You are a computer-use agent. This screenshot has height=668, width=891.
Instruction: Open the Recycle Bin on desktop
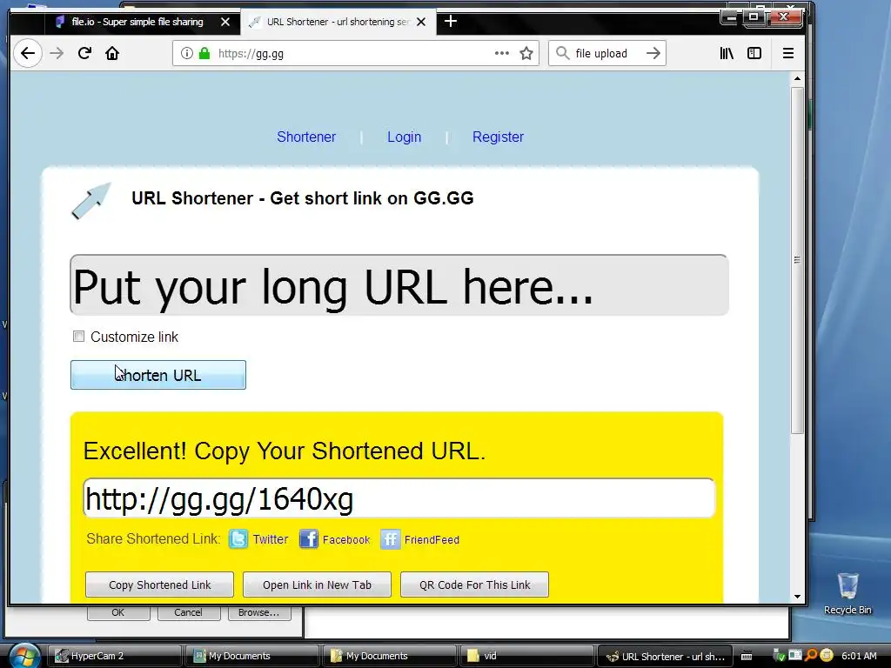click(847, 593)
